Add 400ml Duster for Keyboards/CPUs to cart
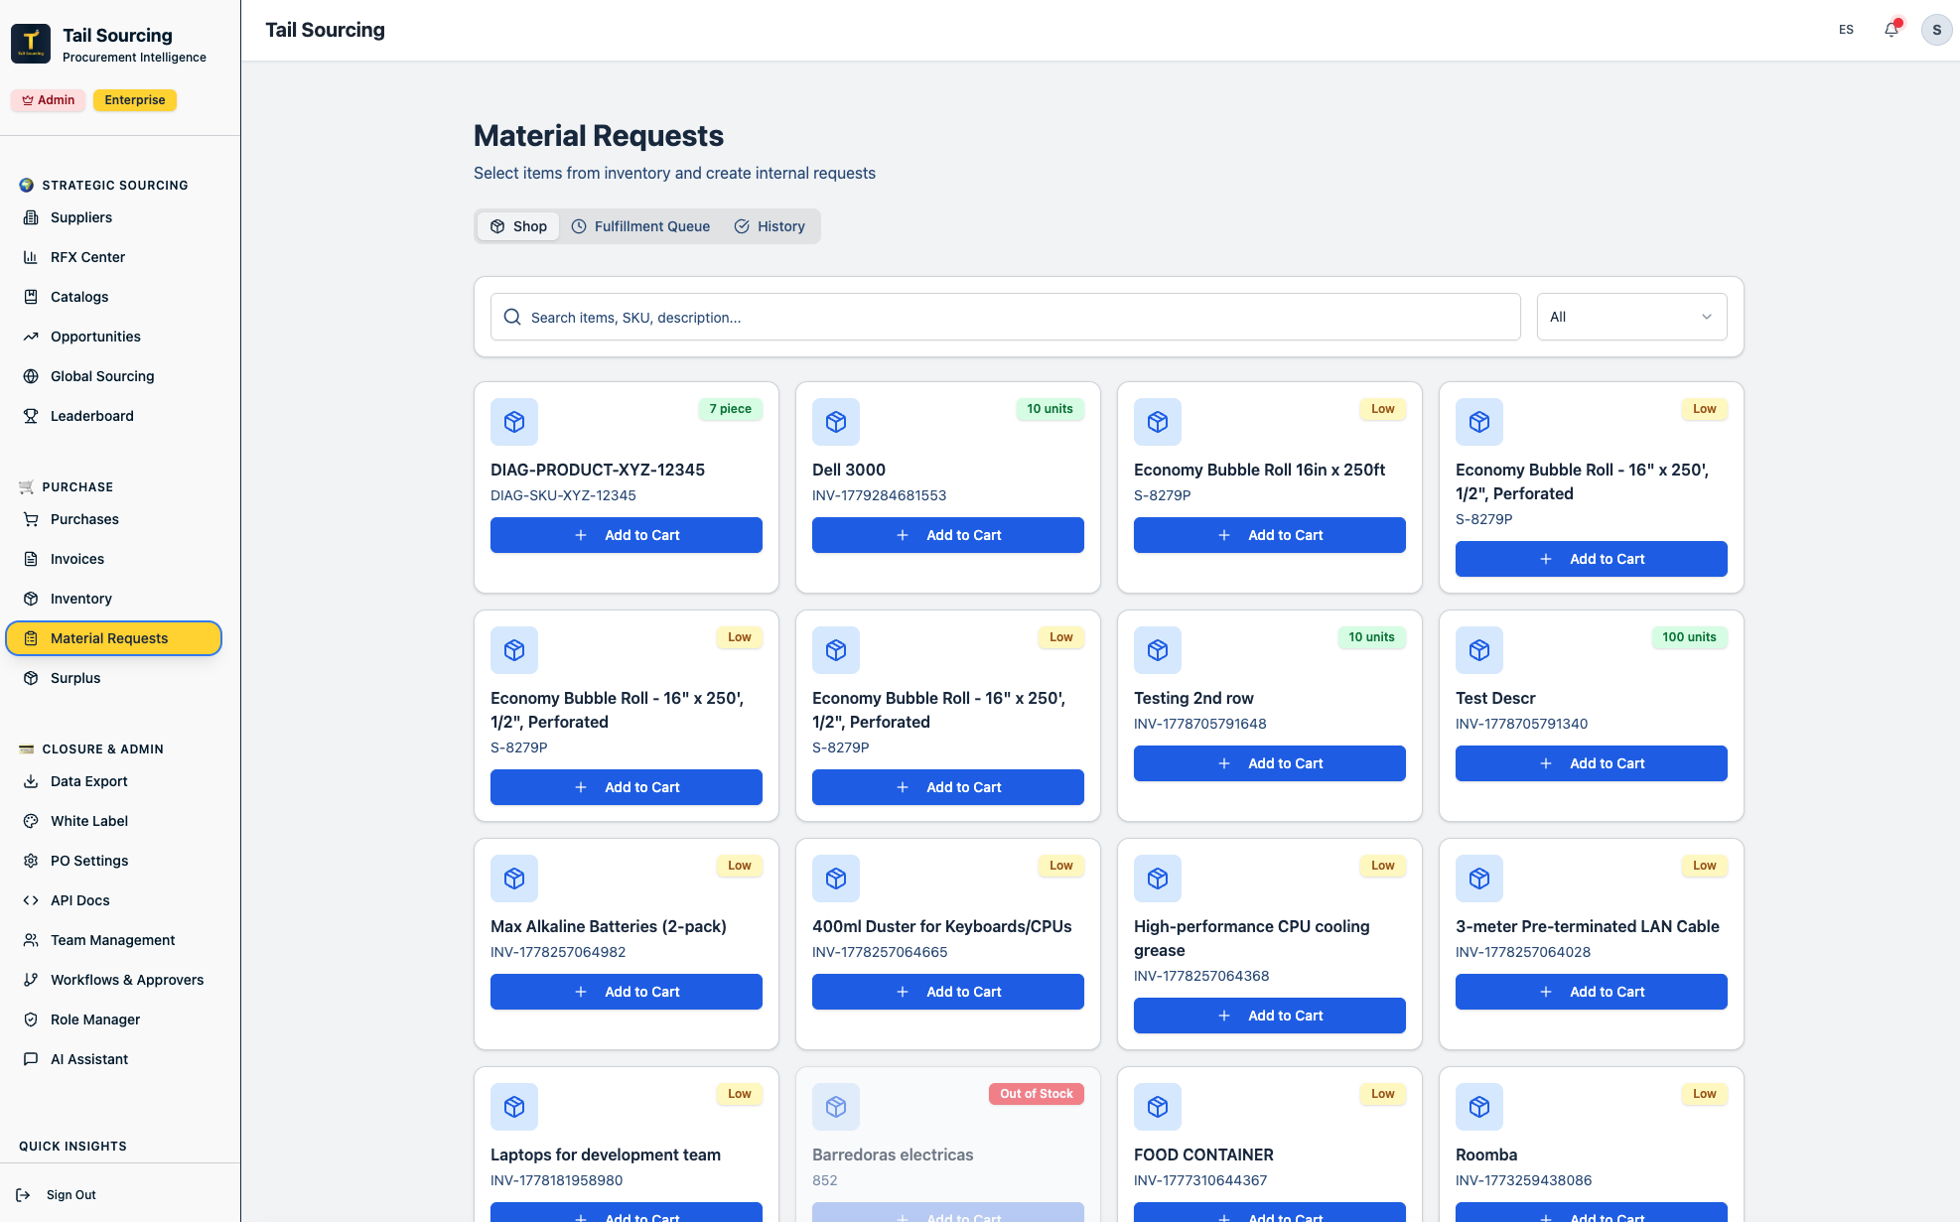 (x=948, y=992)
